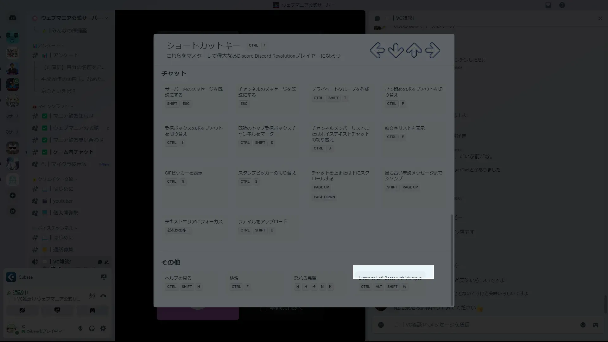Mute the microphone
This screenshot has width=608, height=342.
tap(80, 328)
